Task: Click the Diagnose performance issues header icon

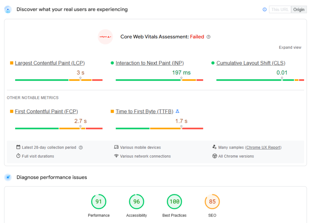Action: (8, 177)
